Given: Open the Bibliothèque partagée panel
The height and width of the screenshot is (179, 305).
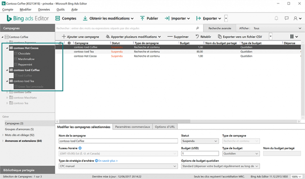Looking at the screenshot, I should coord(27,170).
